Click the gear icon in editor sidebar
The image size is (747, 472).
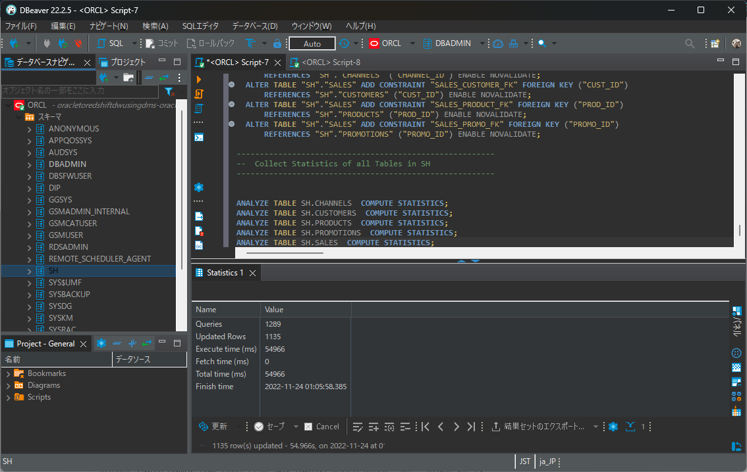pos(199,187)
